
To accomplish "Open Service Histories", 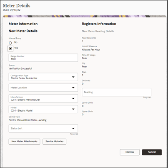I will click(55, 141).
